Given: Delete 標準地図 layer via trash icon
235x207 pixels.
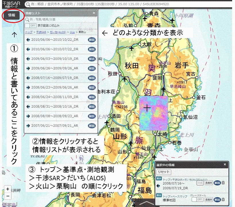Looking at the screenshot, I should tap(223, 200).
